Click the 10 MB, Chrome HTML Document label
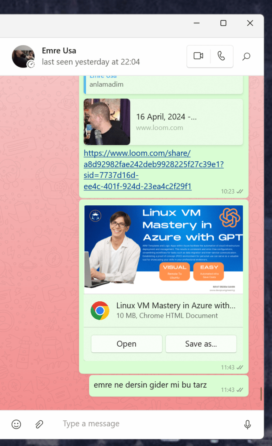Image resolution: width=272 pixels, height=446 pixels. click(167, 316)
